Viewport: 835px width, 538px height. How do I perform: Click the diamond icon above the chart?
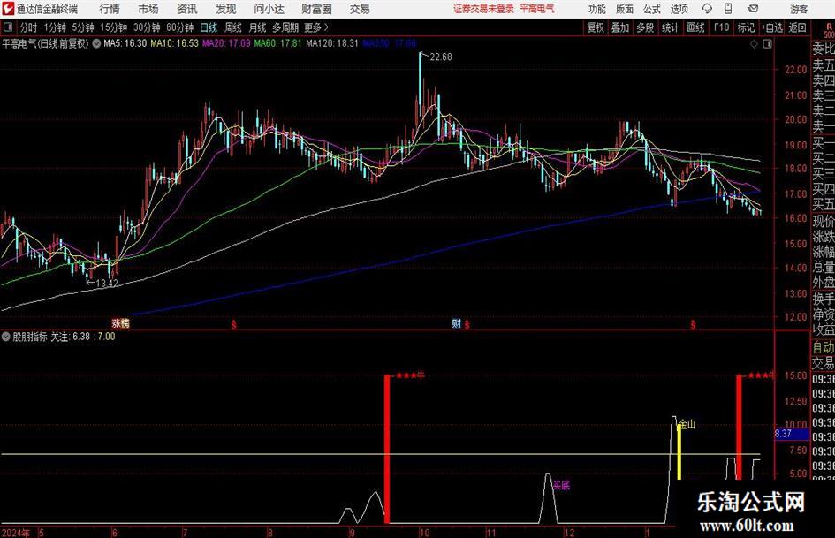click(x=754, y=44)
